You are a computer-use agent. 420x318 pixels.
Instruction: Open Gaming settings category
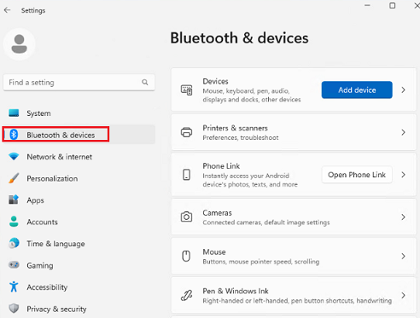tap(79, 265)
